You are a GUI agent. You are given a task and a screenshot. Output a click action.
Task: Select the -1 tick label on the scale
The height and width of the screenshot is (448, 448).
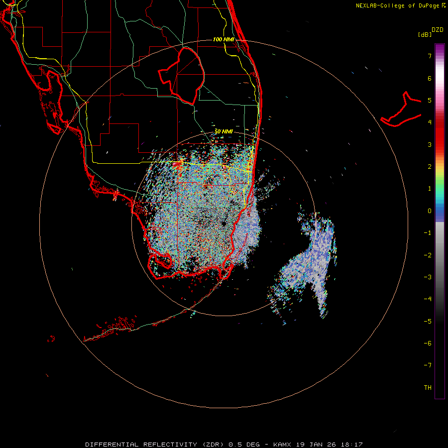click(428, 233)
